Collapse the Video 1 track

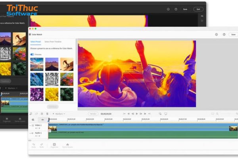[x=30, y=125]
